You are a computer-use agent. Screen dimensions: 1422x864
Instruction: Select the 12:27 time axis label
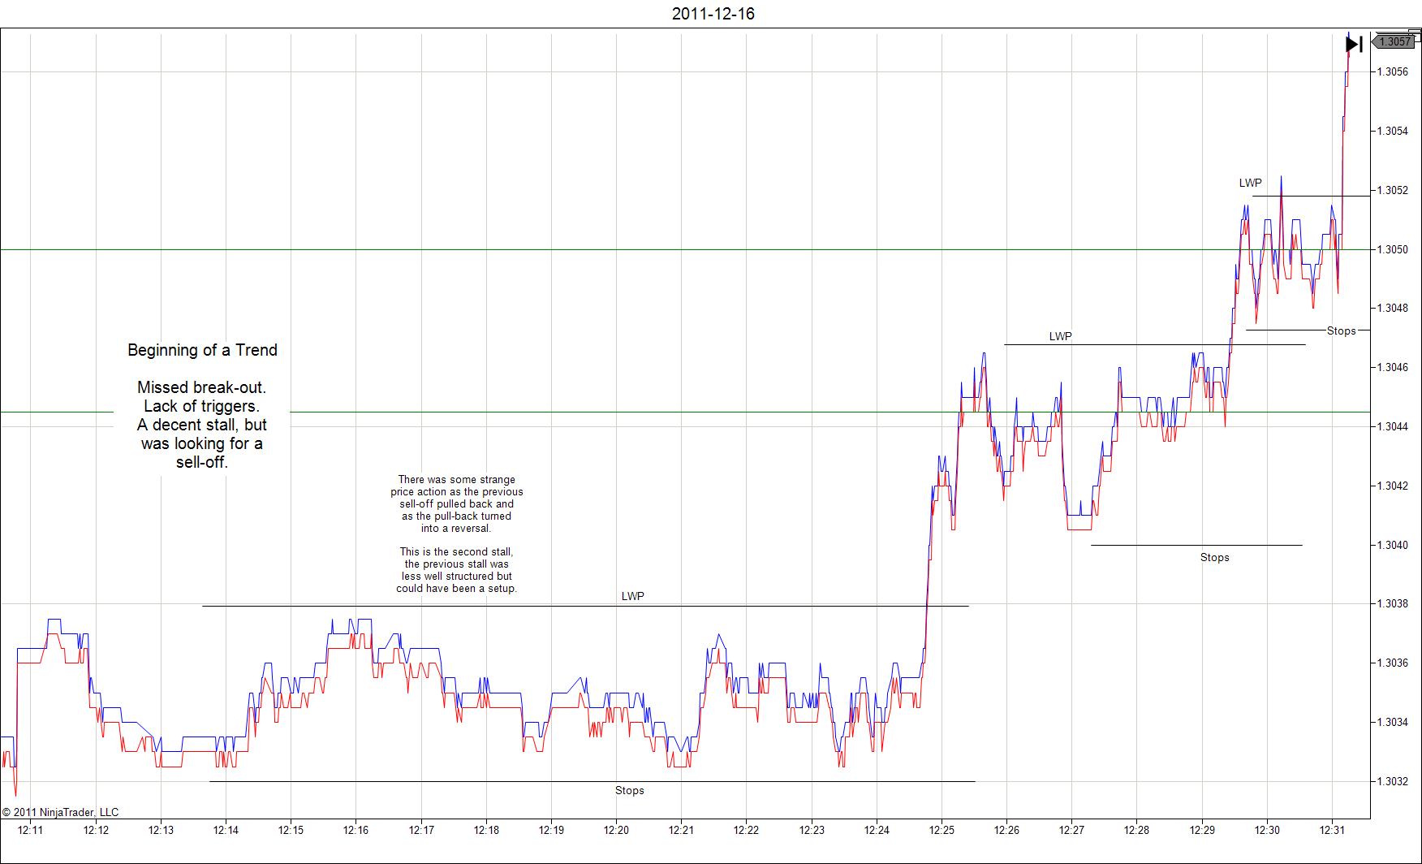(x=1071, y=830)
